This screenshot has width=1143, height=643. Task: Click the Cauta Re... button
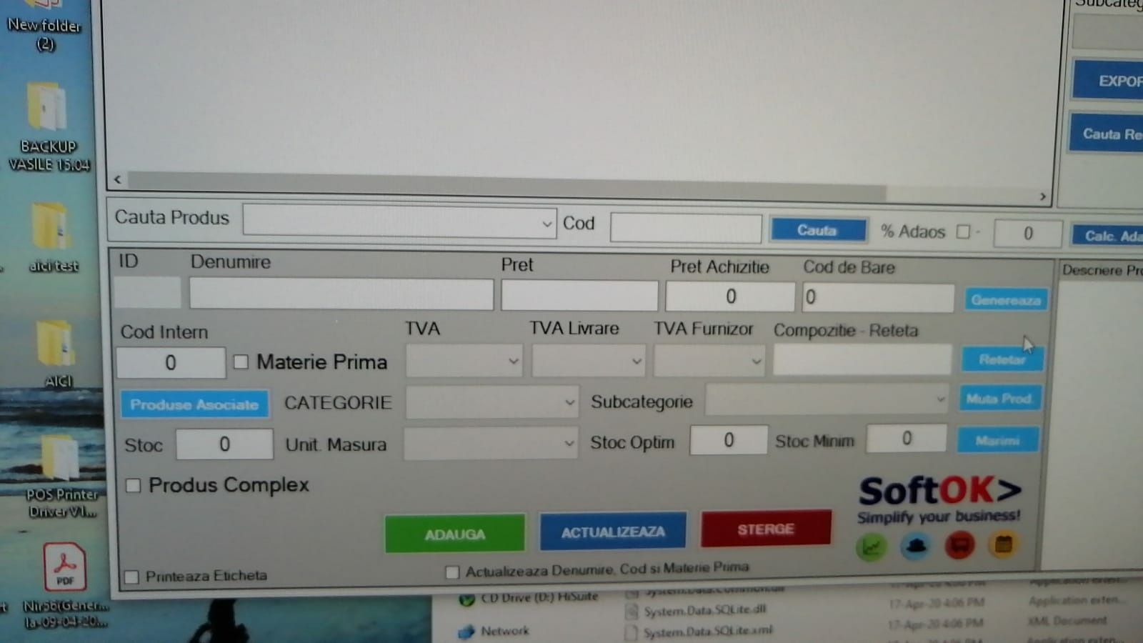[x=1106, y=133]
